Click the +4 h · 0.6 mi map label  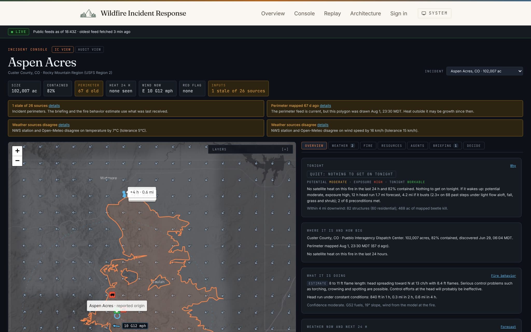coord(142,192)
